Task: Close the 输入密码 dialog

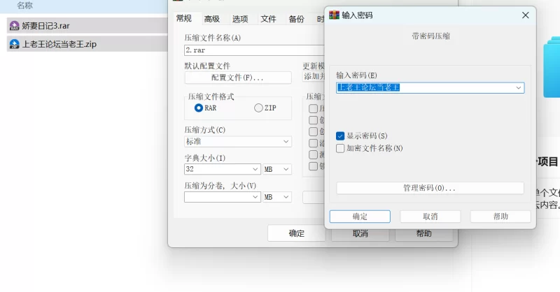Action: pyautogui.click(x=526, y=15)
